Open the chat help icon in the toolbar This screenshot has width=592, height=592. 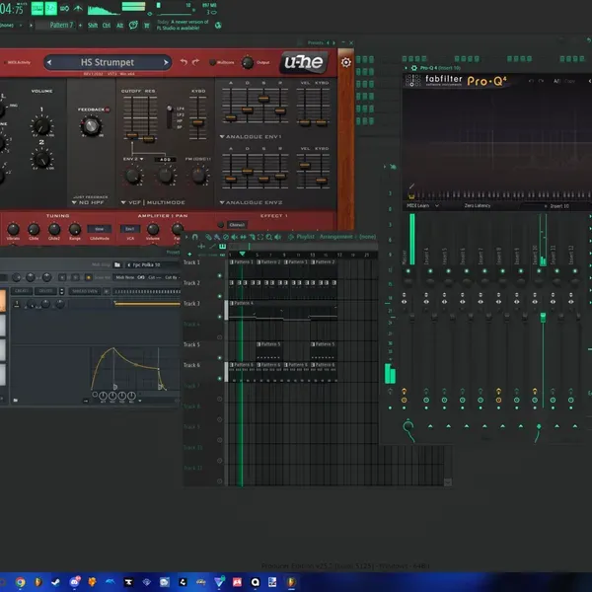[133, 25]
